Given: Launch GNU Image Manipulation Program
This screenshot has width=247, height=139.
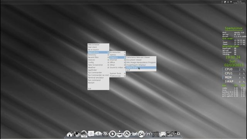Looking at the screenshot, I should coord(141,63).
